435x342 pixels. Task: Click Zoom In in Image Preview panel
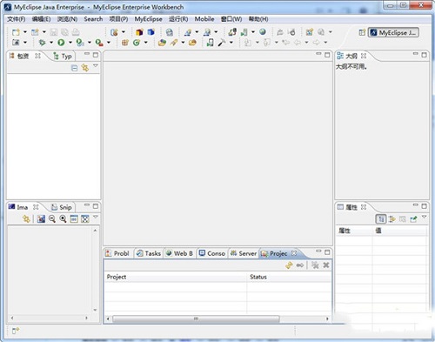point(63,219)
